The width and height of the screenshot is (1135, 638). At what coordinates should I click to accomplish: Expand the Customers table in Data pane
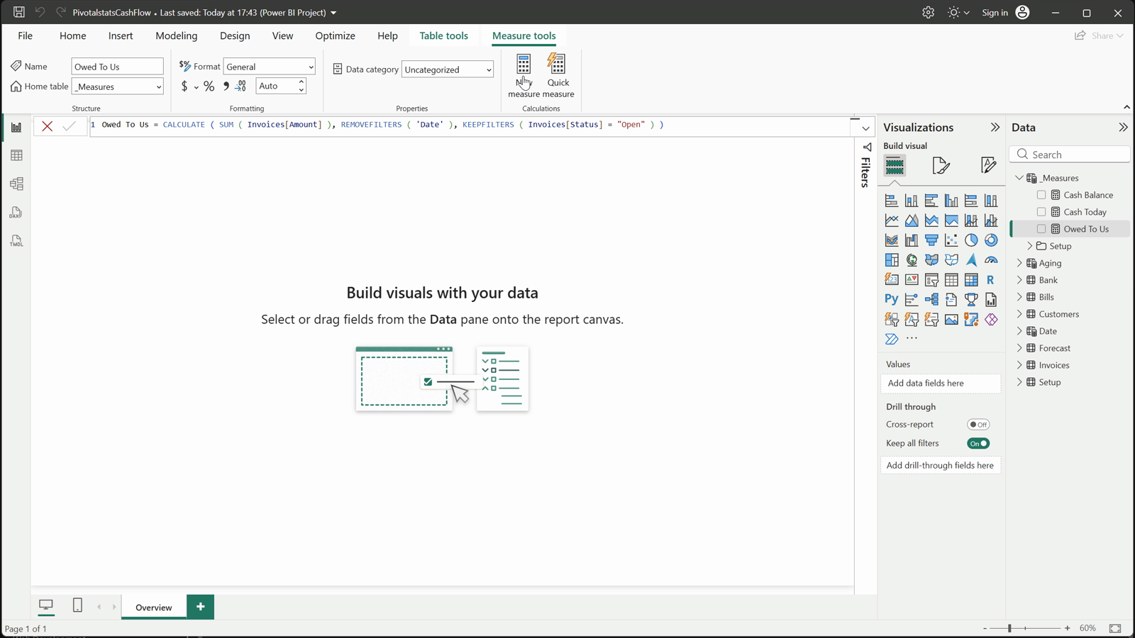[x=1019, y=314]
